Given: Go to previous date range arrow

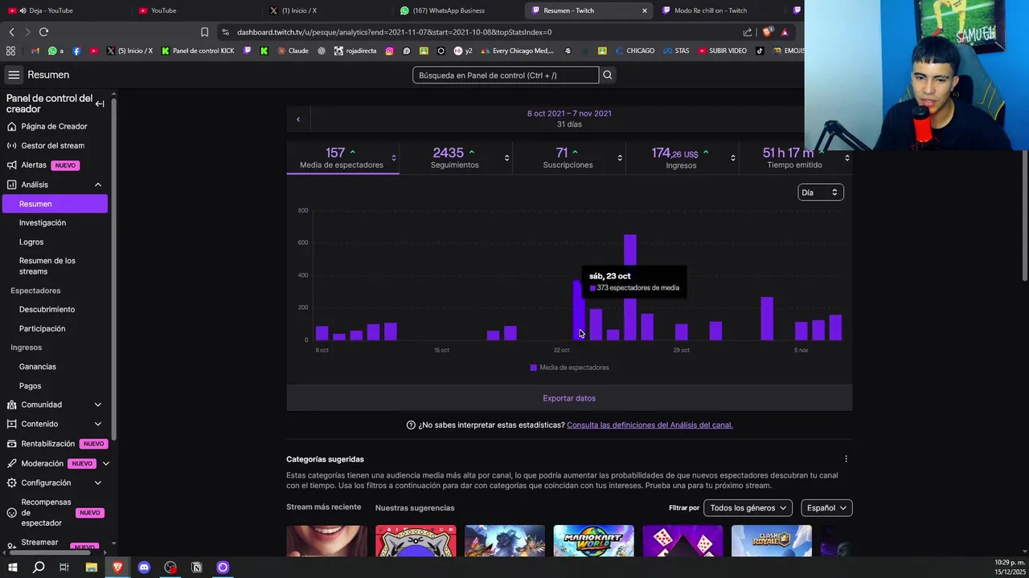Looking at the screenshot, I should [x=298, y=120].
